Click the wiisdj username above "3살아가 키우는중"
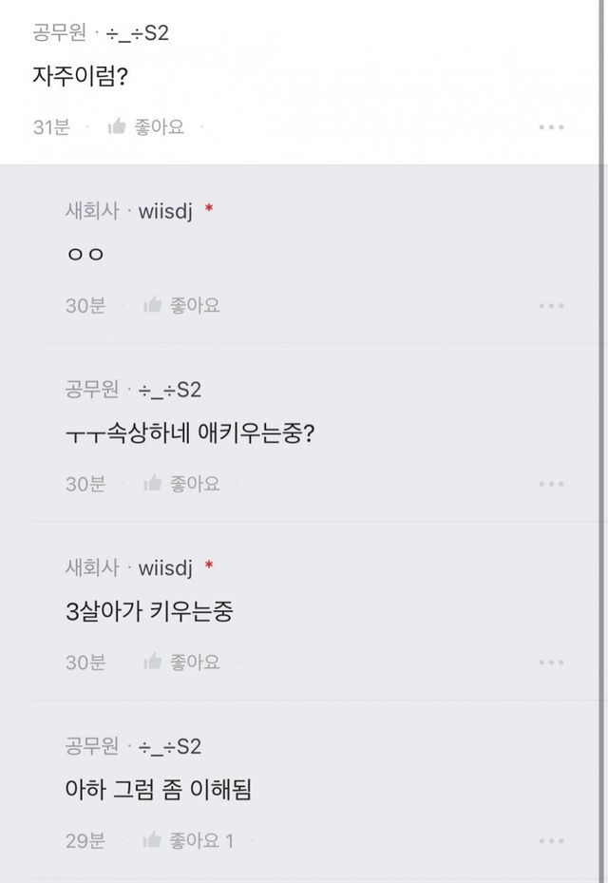The height and width of the screenshot is (883, 608). [x=165, y=567]
